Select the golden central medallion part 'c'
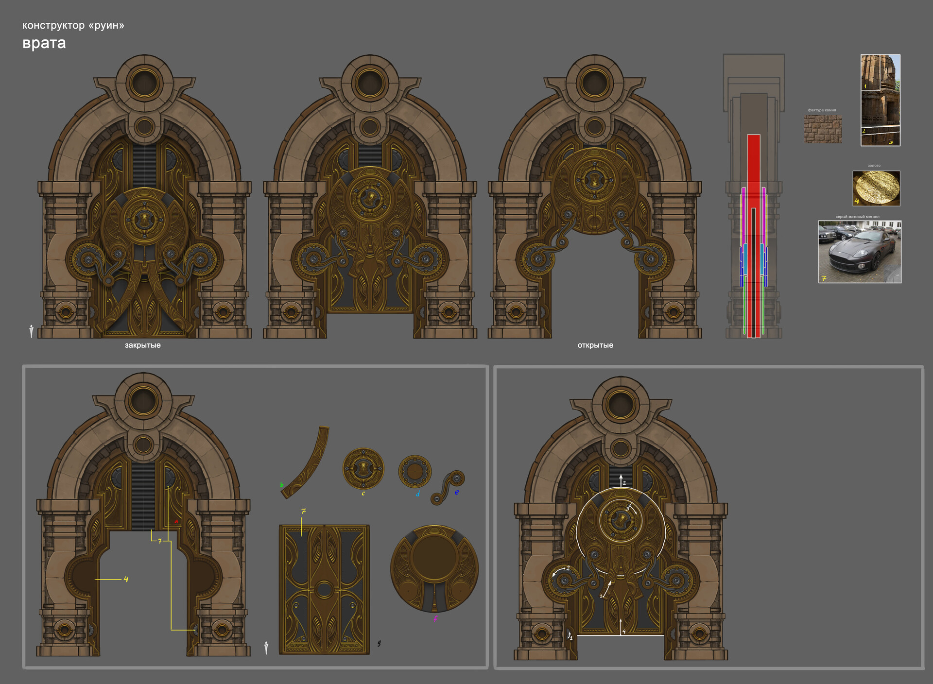933x684 pixels. [363, 468]
